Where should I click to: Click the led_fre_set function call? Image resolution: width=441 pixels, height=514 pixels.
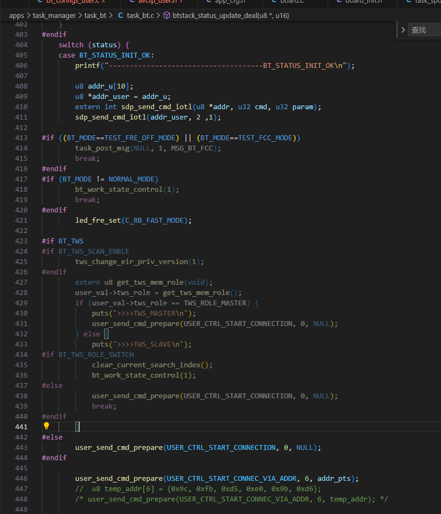tap(98, 220)
